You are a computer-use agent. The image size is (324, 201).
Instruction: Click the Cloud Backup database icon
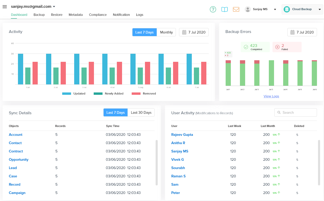click(287, 9)
